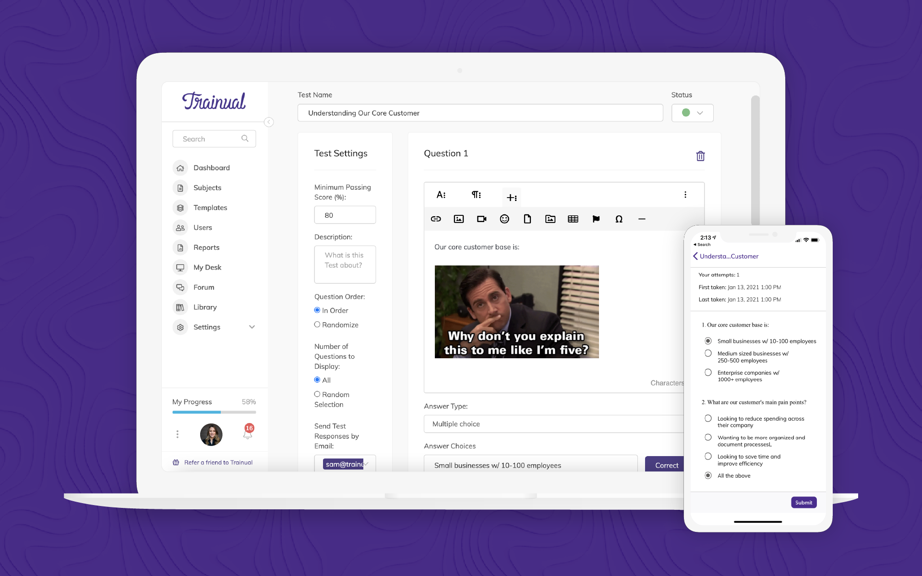
Task: Insert a table via the toolbar
Action: click(573, 219)
